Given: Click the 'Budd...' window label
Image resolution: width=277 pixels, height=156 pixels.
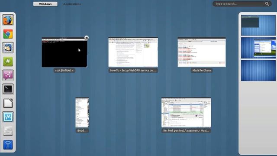Looking at the screenshot, I should pos(82,131).
